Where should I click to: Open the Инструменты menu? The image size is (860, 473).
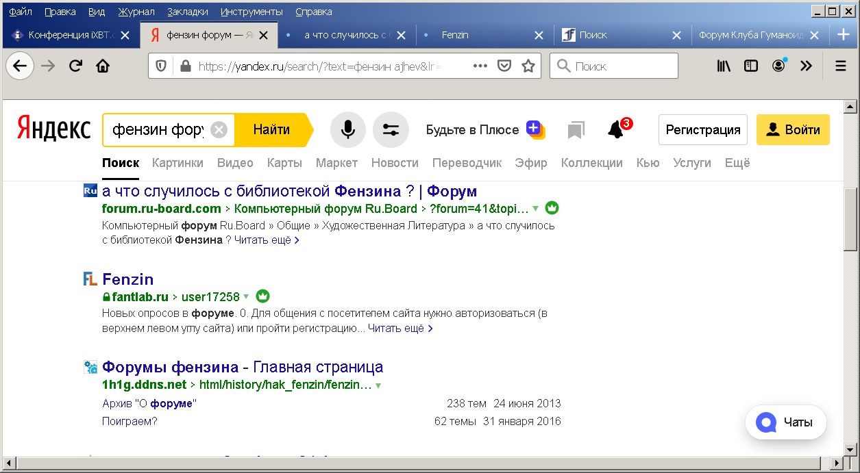(x=251, y=12)
